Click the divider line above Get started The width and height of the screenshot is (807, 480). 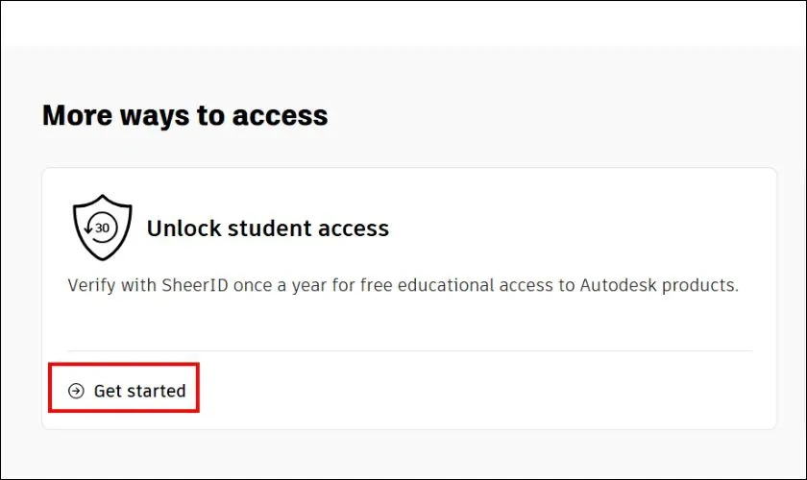(x=409, y=351)
